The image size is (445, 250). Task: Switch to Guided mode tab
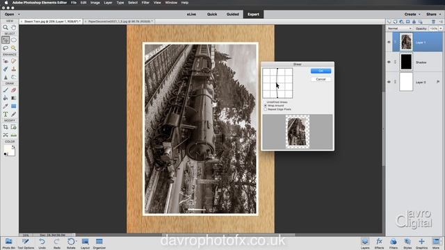(x=232, y=14)
